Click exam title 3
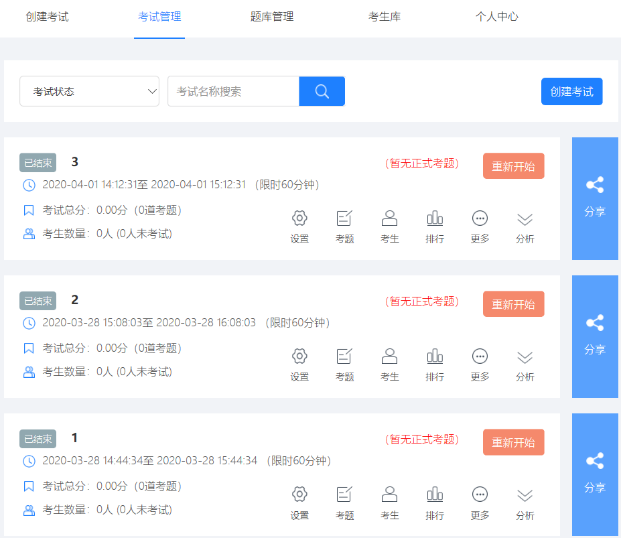621x538 pixels. [x=75, y=161]
